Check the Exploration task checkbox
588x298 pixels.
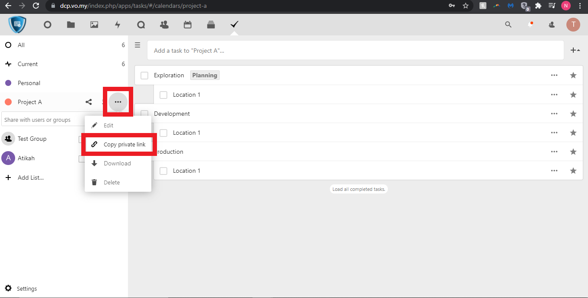pyautogui.click(x=144, y=76)
